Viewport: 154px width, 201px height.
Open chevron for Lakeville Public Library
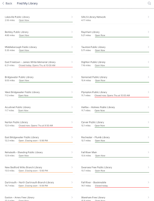pos(72,17)
